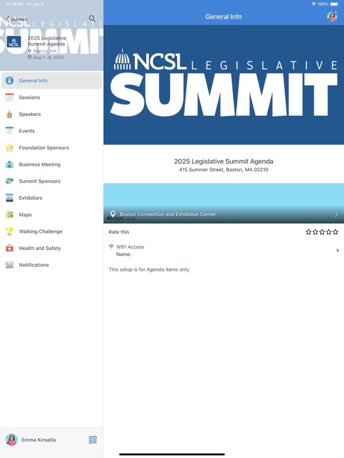Viewport: 344px width, 458px height.
Task: Select General Info icon in sidebar
Action: pos(10,81)
